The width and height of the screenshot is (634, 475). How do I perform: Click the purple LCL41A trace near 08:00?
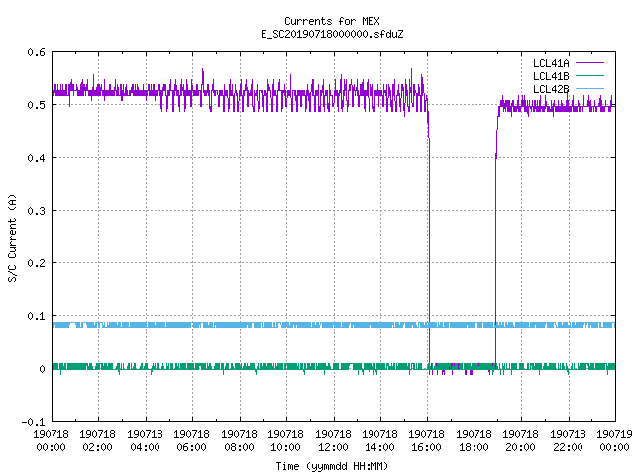point(240,94)
